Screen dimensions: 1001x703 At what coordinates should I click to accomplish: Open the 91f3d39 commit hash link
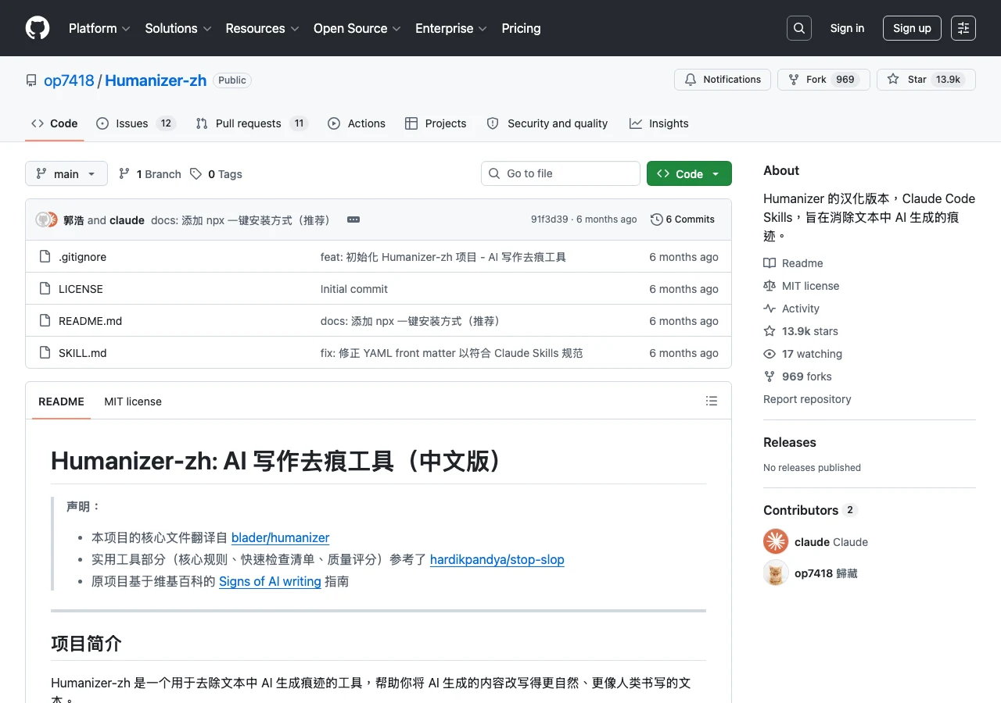(x=550, y=219)
